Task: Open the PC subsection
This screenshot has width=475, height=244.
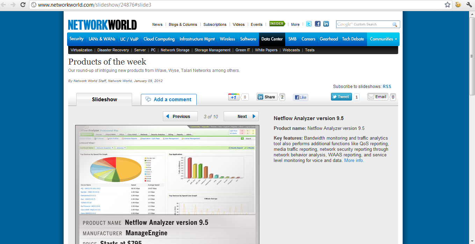Action: click(153, 50)
